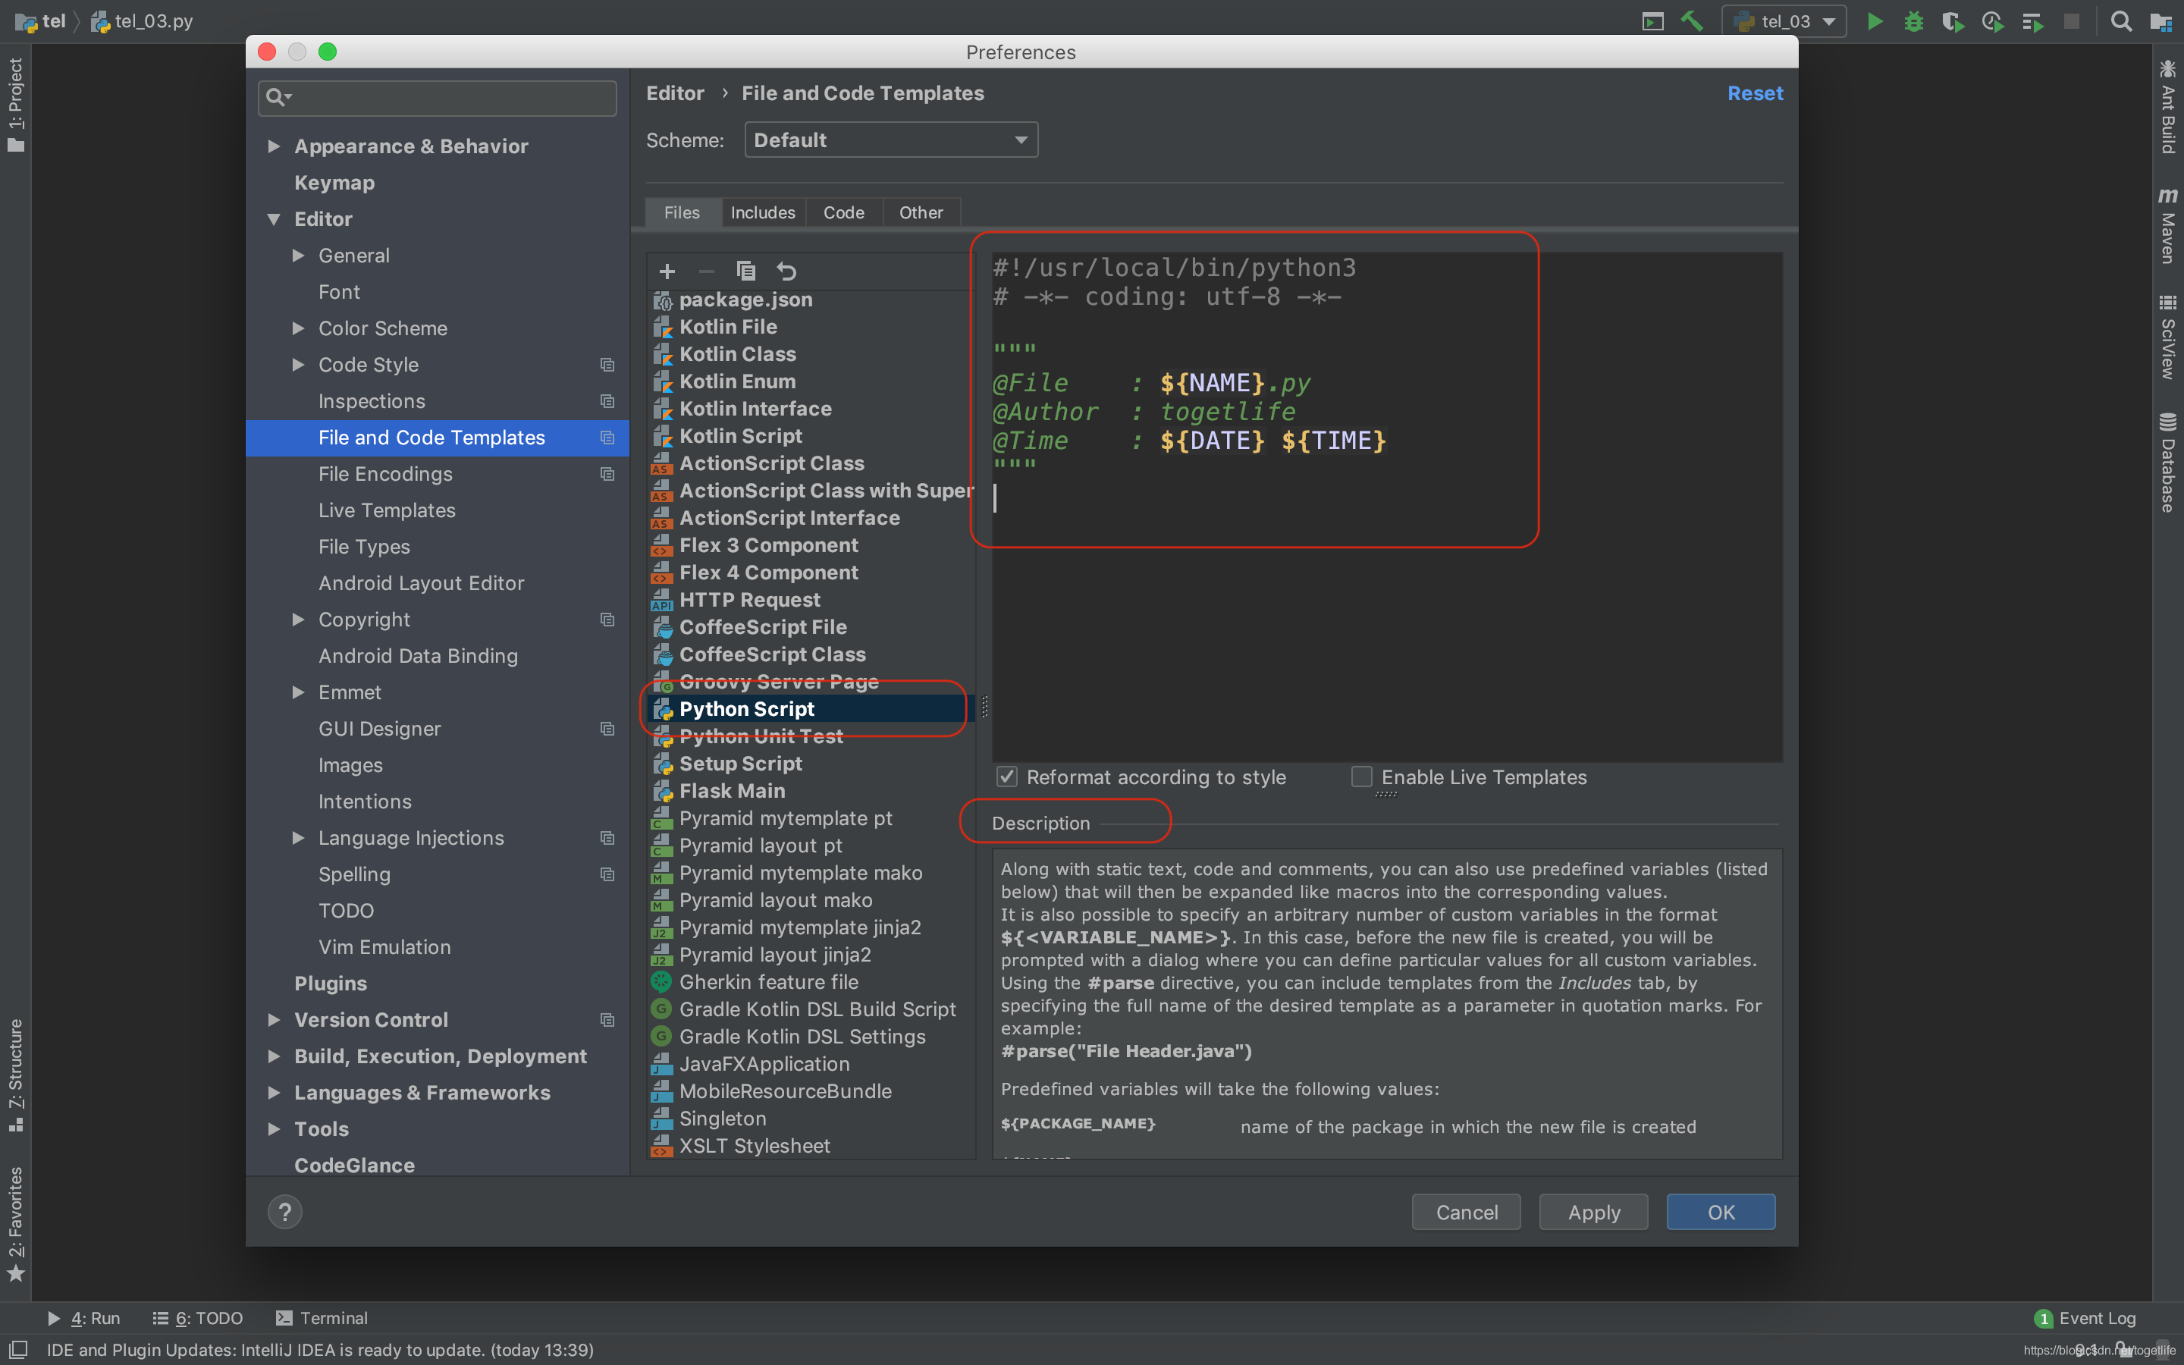The image size is (2184, 1365).
Task: Open the Database side panel
Action: pos(2168,463)
